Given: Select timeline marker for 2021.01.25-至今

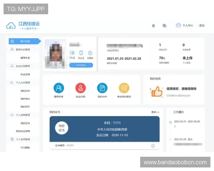Looking at the screenshot, I should point(170,139).
